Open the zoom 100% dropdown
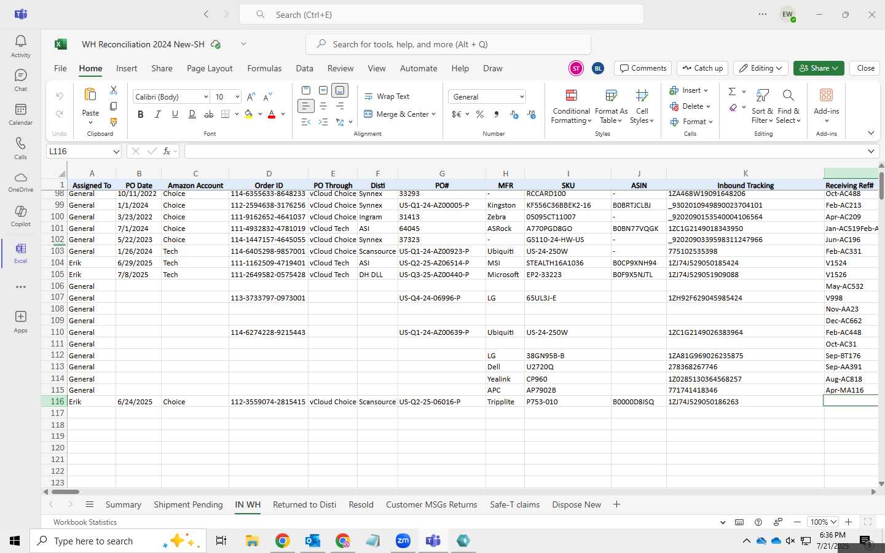Screen dimensions: 885x553 [x=823, y=522]
